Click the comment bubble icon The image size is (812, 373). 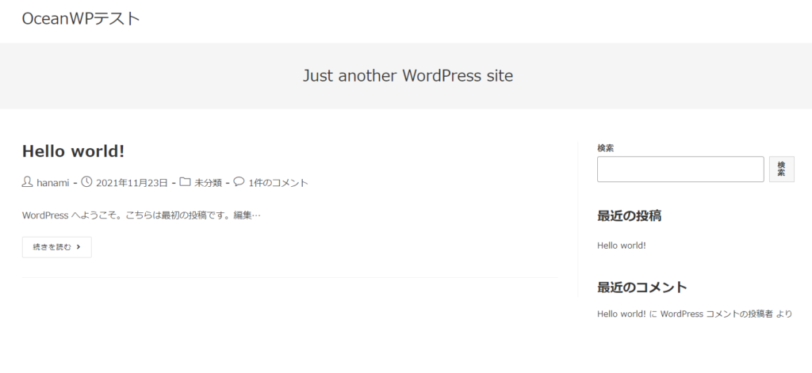pos(239,181)
